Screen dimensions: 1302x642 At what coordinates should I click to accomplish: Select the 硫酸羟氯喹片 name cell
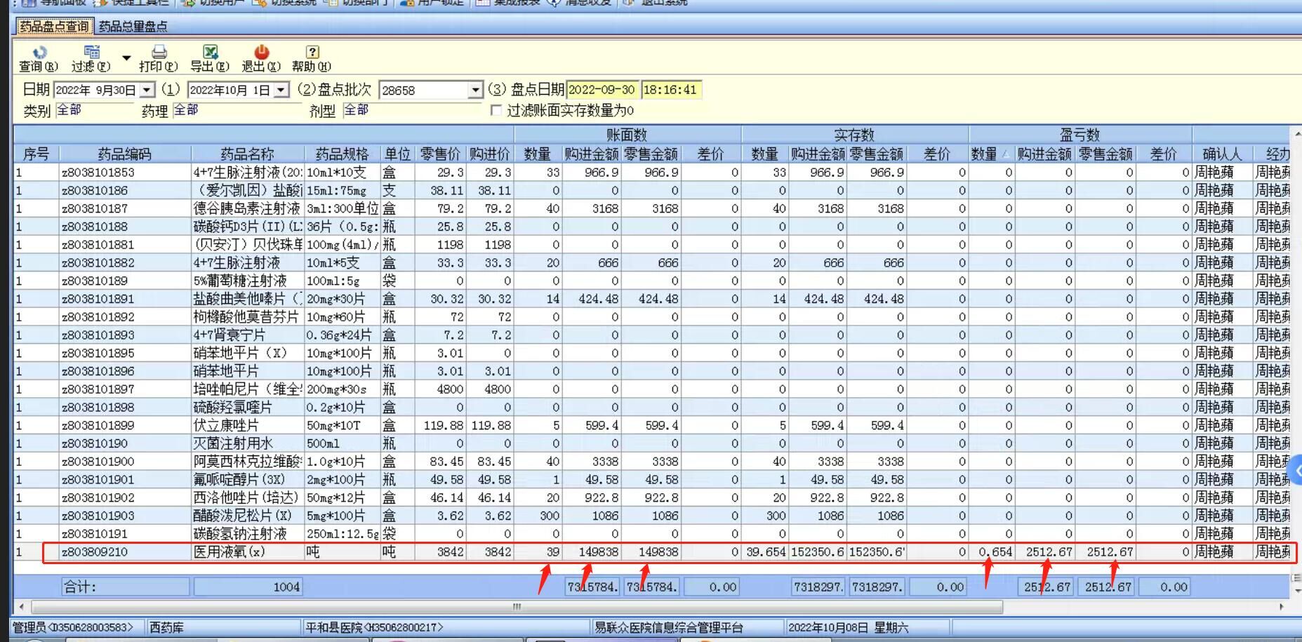[x=248, y=408]
